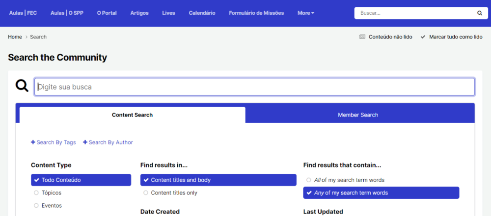Open the Artigos navigation link

coord(139,13)
